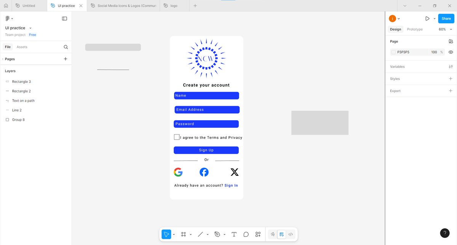457x245 pixels.
Task: Switch to the Prototype tab
Action: (x=415, y=29)
